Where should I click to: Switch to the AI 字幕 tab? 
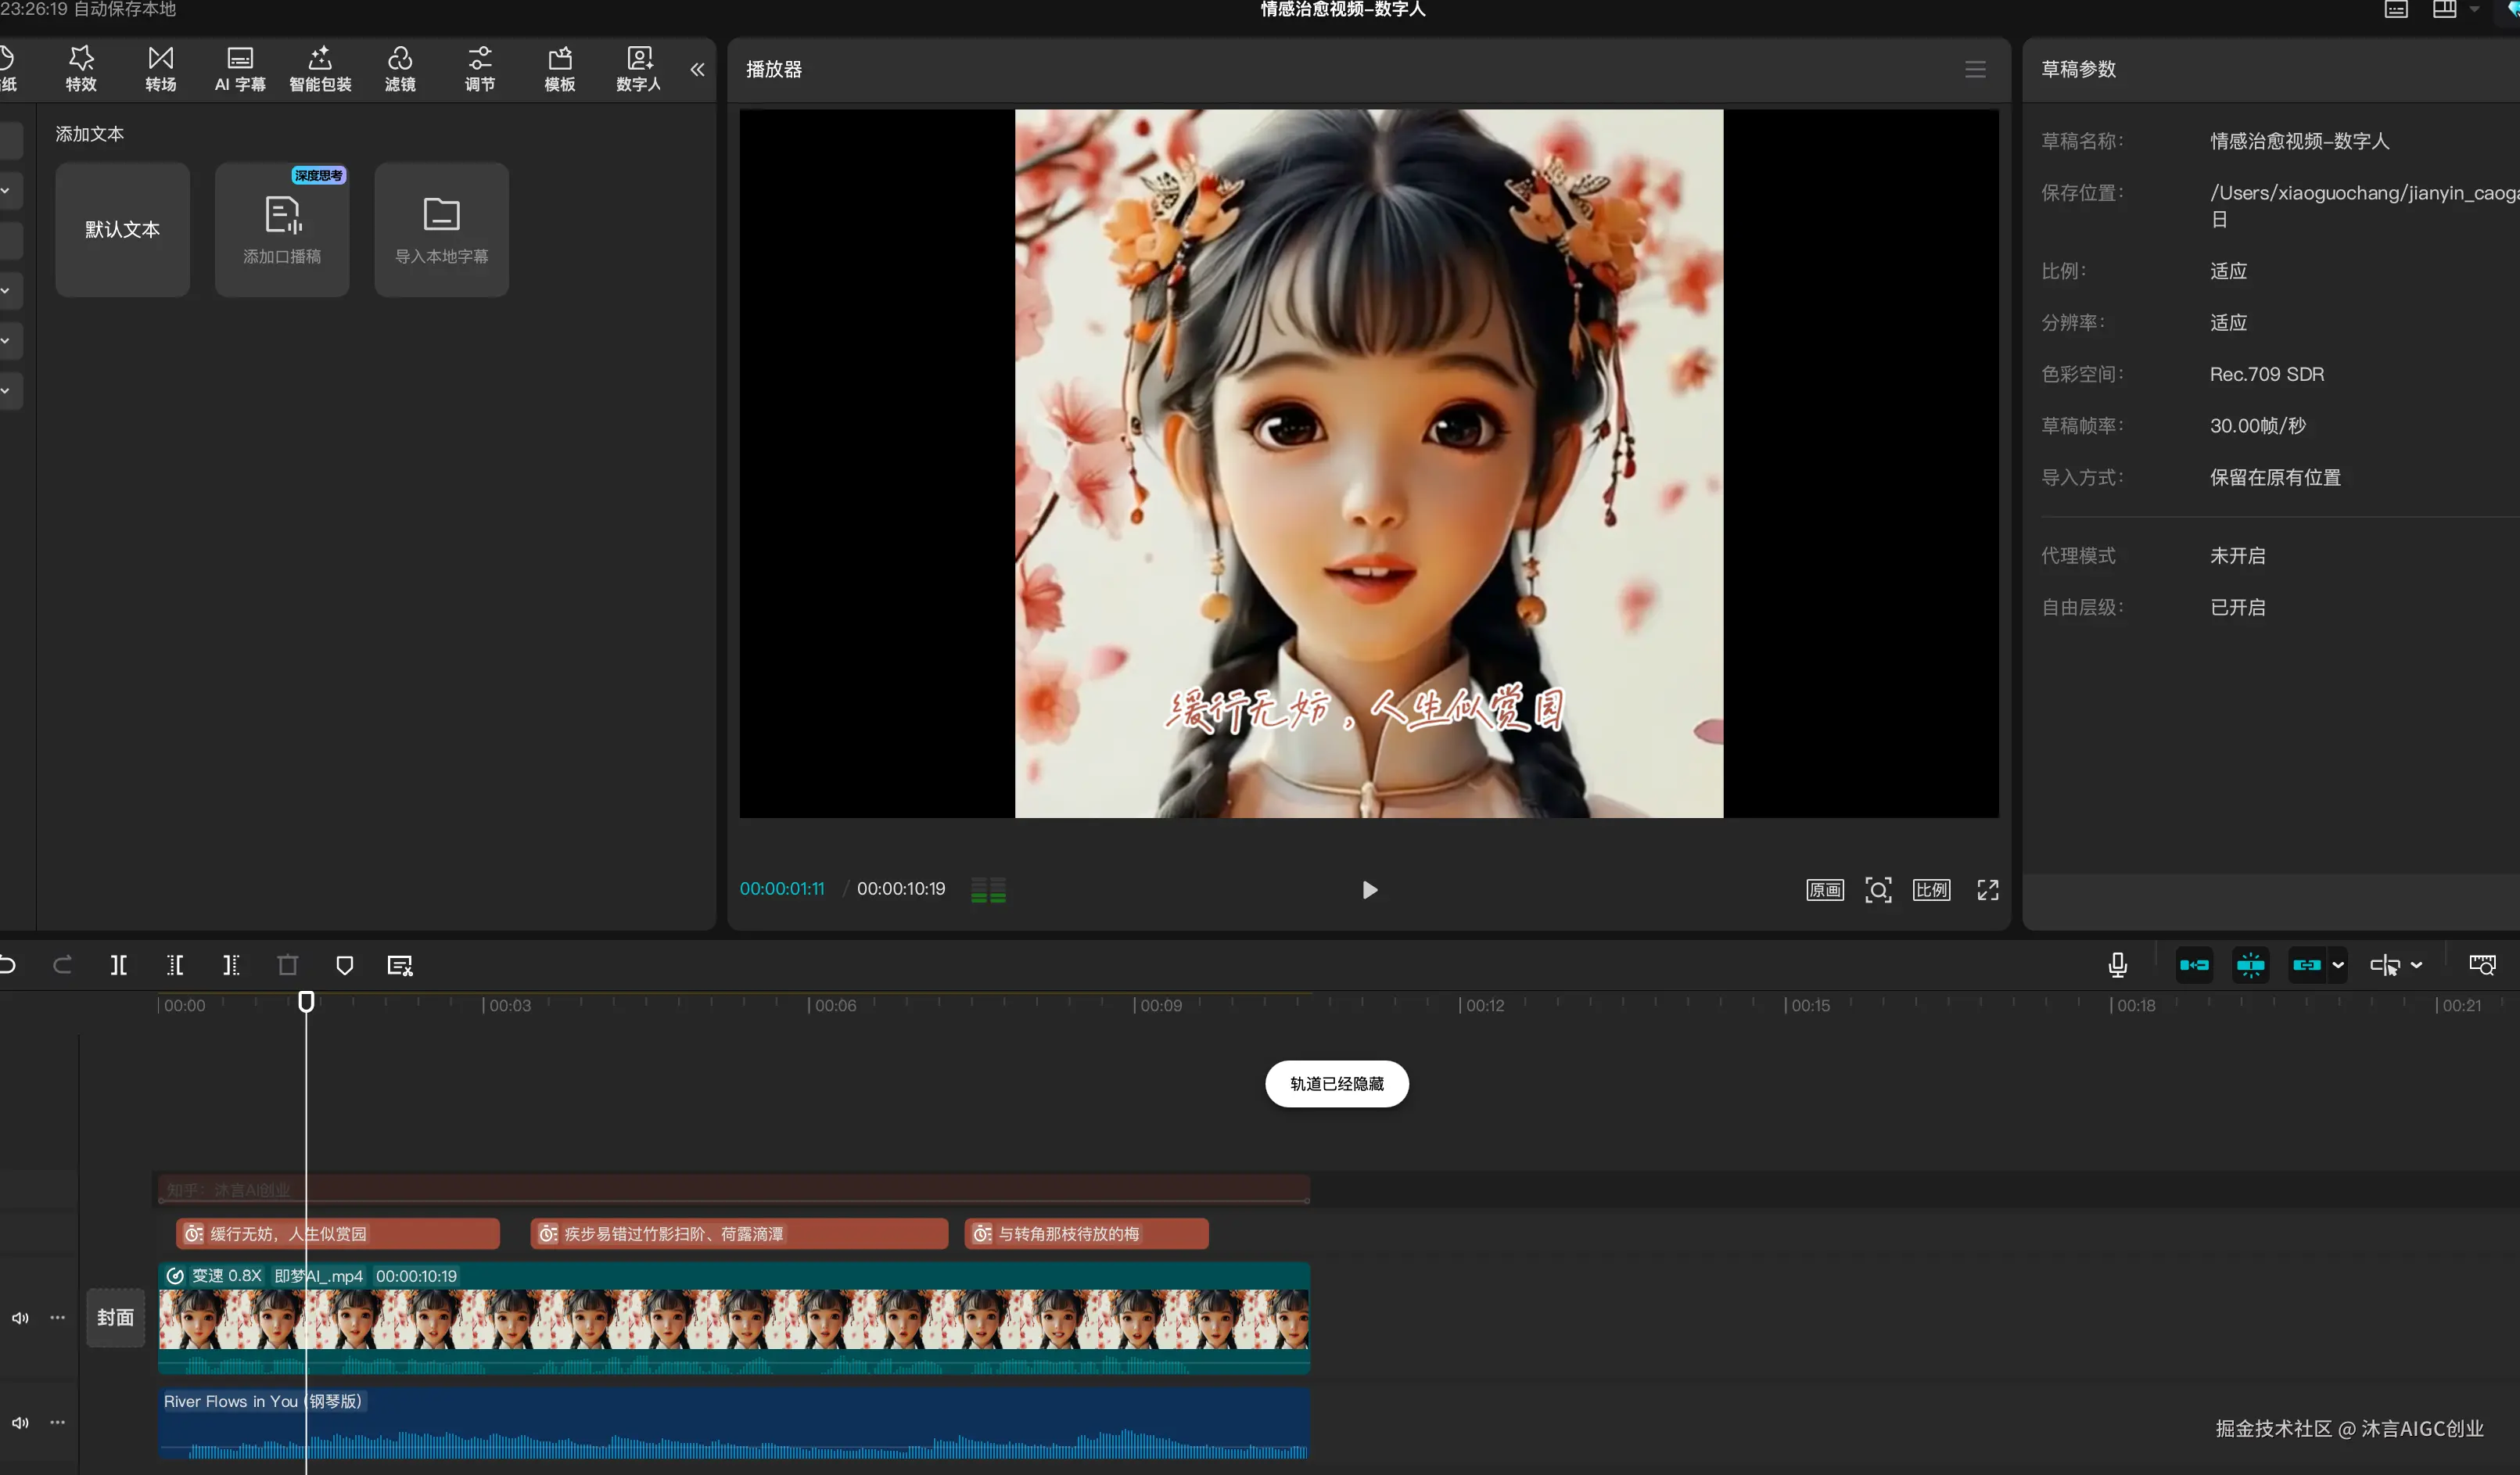(x=240, y=69)
